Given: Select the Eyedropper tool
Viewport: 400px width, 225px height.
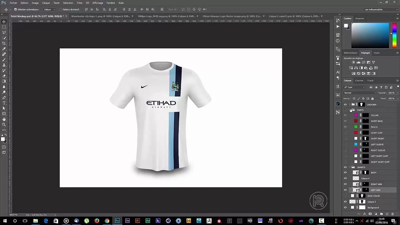Looking at the screenshot, I should 4,49.
